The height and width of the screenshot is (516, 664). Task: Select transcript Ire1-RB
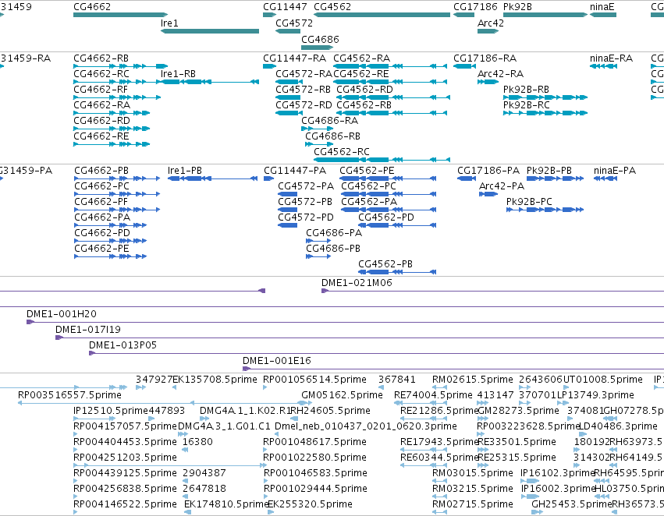click(x=178, y=74)
